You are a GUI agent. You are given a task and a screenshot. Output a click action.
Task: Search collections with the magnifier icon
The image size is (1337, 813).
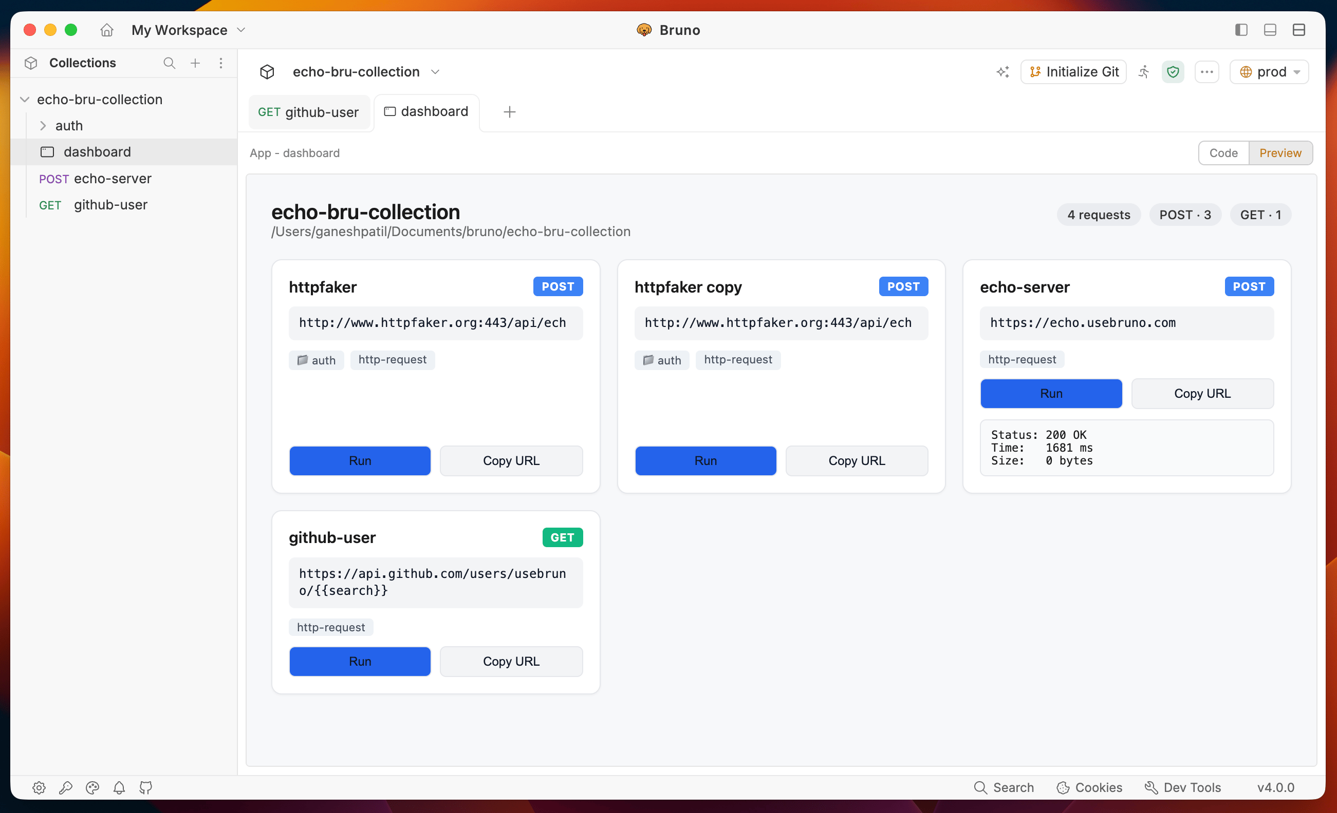click(169, 63)
